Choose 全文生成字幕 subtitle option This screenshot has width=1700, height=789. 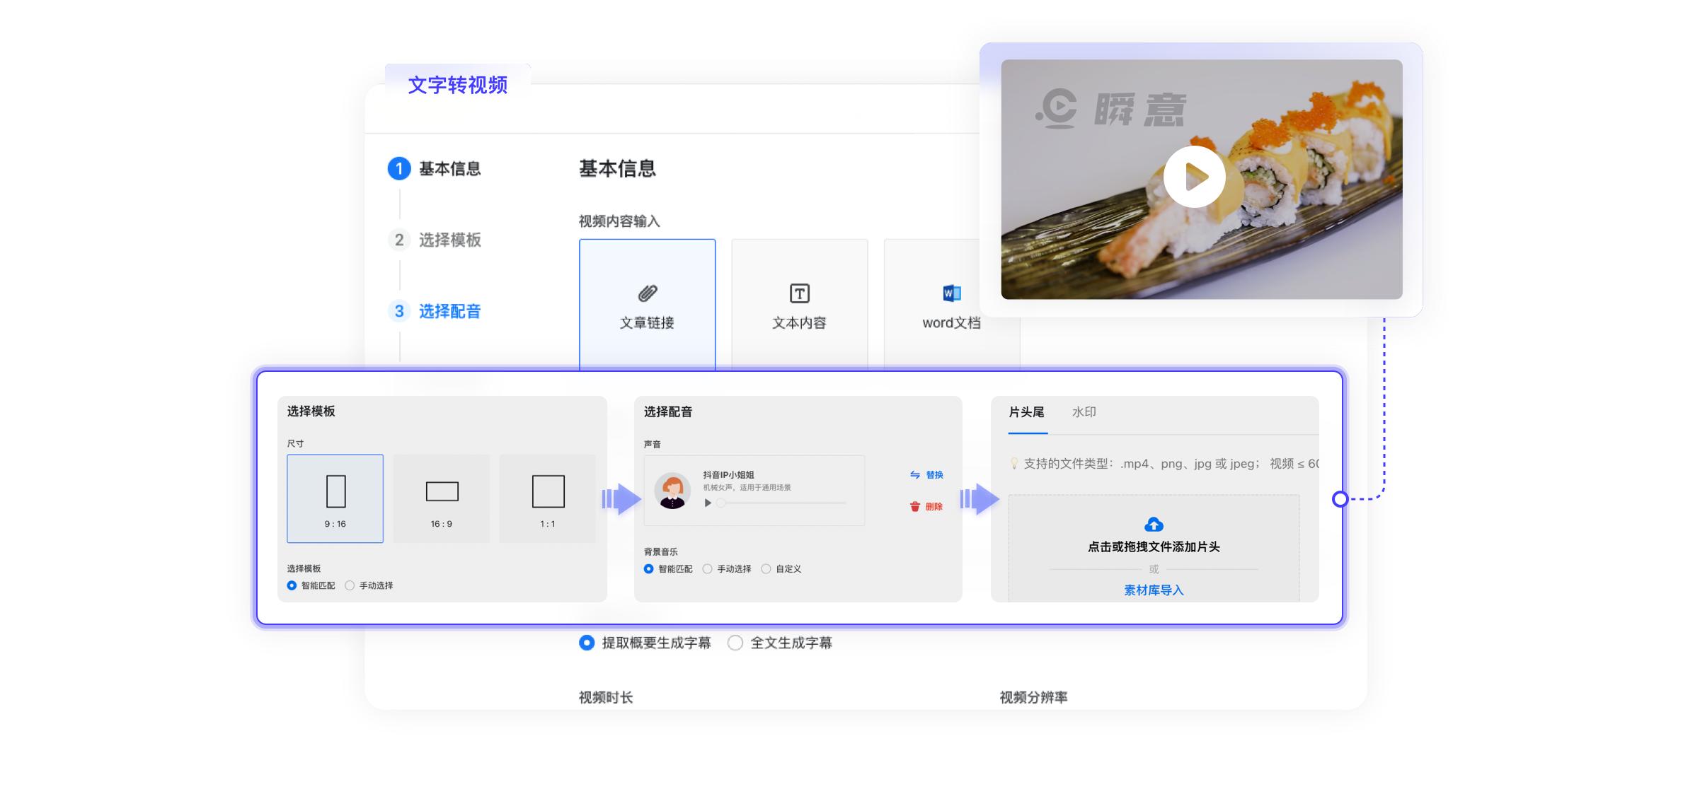coord(736,643)
